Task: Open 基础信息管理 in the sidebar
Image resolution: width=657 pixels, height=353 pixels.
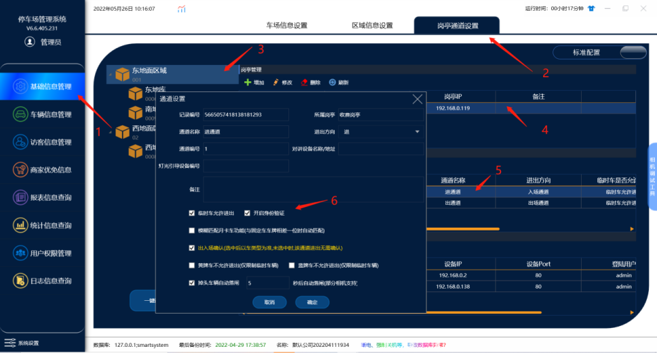Action: point(42,87)
